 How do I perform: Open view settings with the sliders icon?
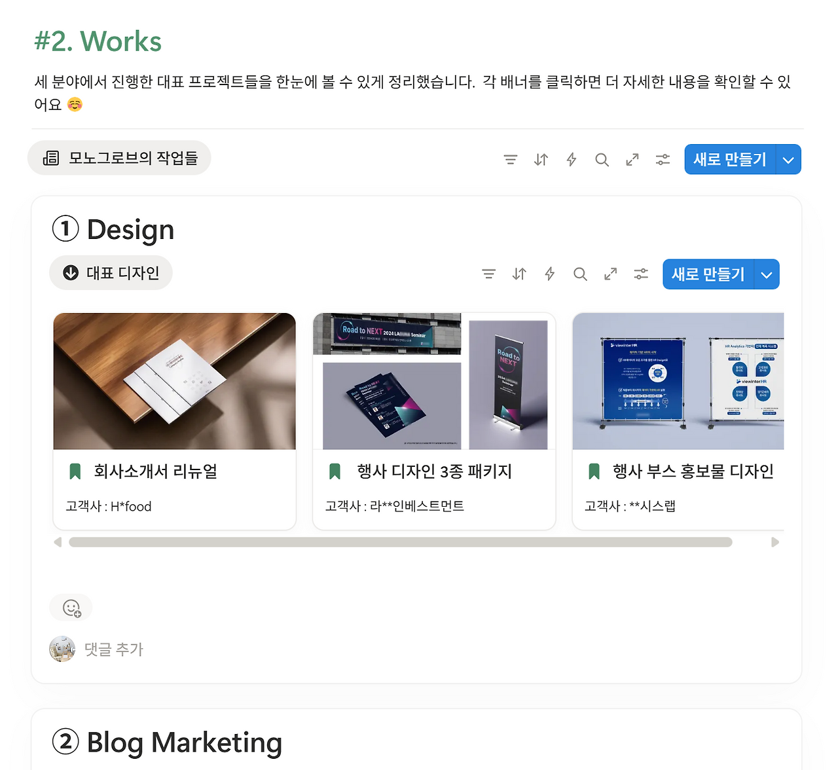coord(663,159)
